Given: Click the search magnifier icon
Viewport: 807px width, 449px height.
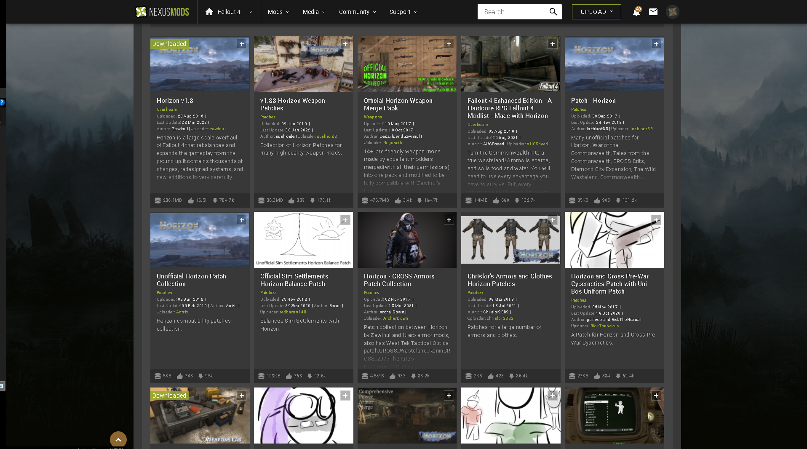Looking at the screenshot, I should (553, 12).
